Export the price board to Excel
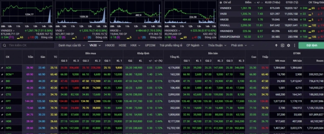Image resolution: width=324 pixels, height=134 pixels. tap(282, 45)
